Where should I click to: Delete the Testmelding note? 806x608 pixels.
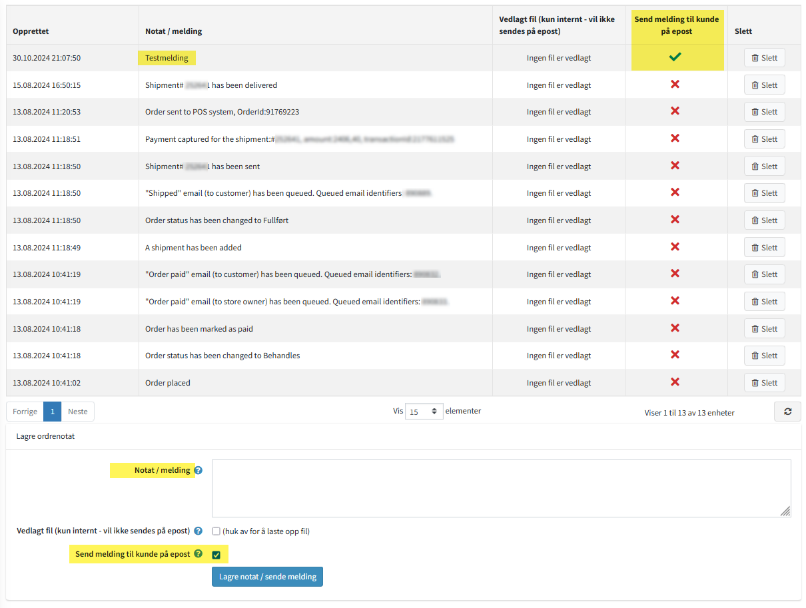pos(764,58)
